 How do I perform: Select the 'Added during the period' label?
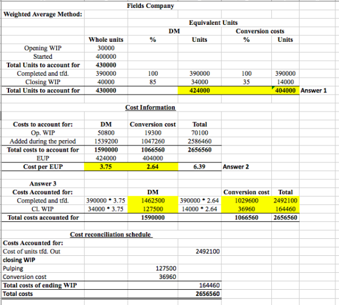[x=43, y=141]
